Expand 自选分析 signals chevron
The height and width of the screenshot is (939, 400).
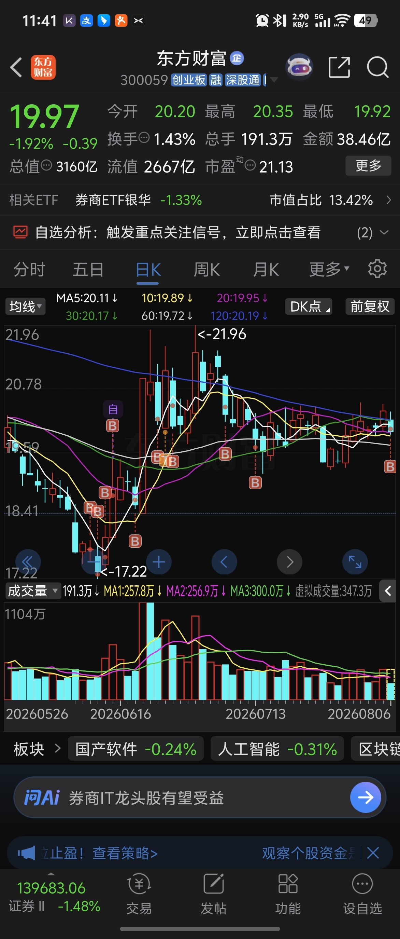(x=384, y=232)
